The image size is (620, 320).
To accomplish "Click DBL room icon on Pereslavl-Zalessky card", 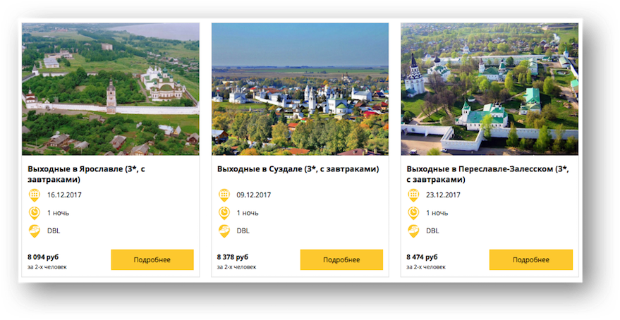I will click(413, 231).
